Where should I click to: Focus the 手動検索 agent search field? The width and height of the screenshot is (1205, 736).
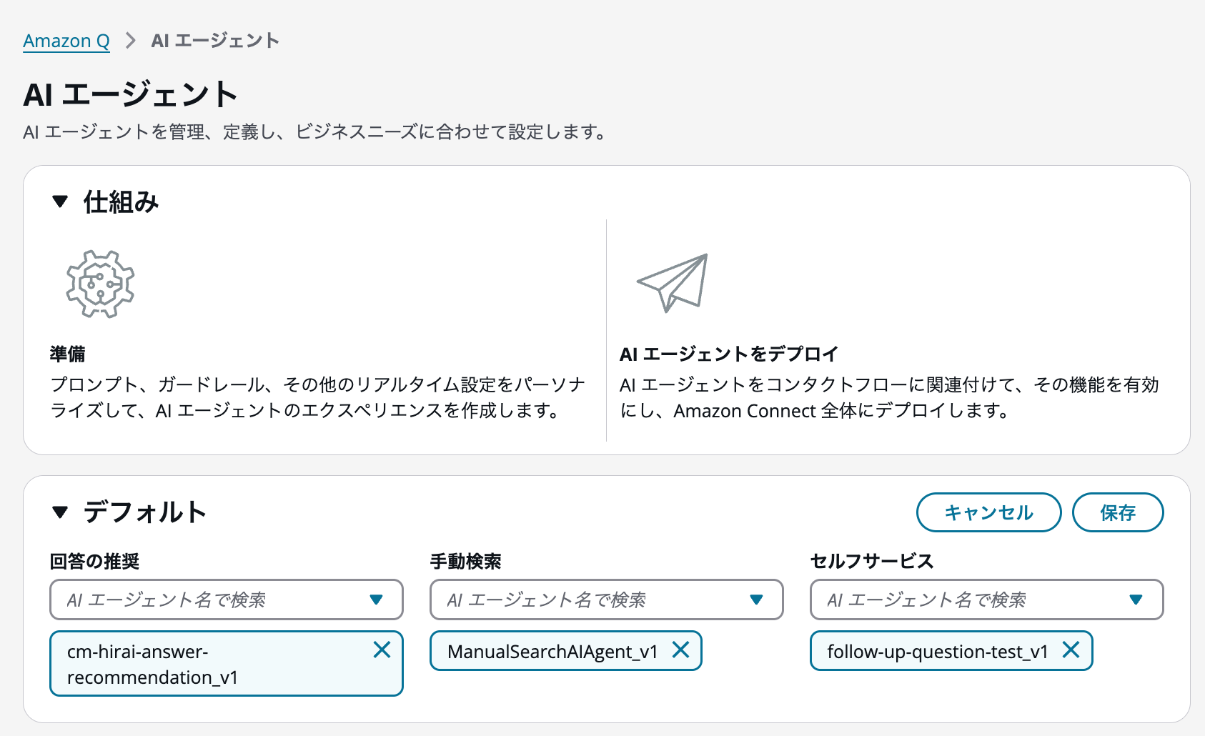[607, 600]
